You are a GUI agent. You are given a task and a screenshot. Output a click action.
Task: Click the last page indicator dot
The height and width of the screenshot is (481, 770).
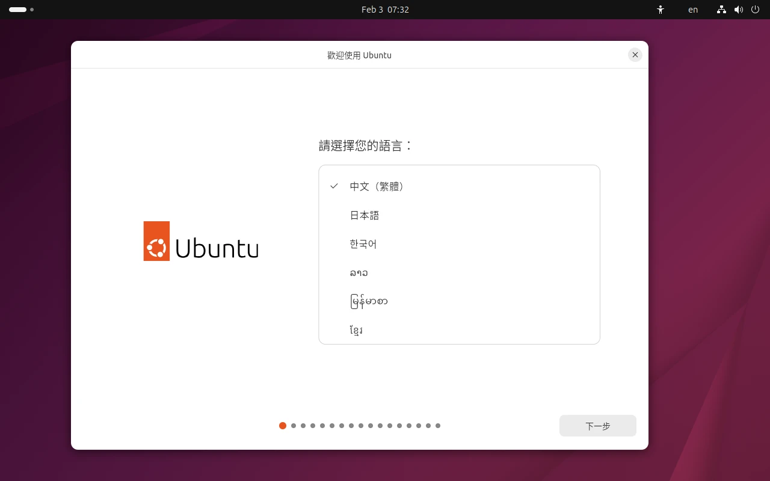pyautogui.click(x=438, y=426)
